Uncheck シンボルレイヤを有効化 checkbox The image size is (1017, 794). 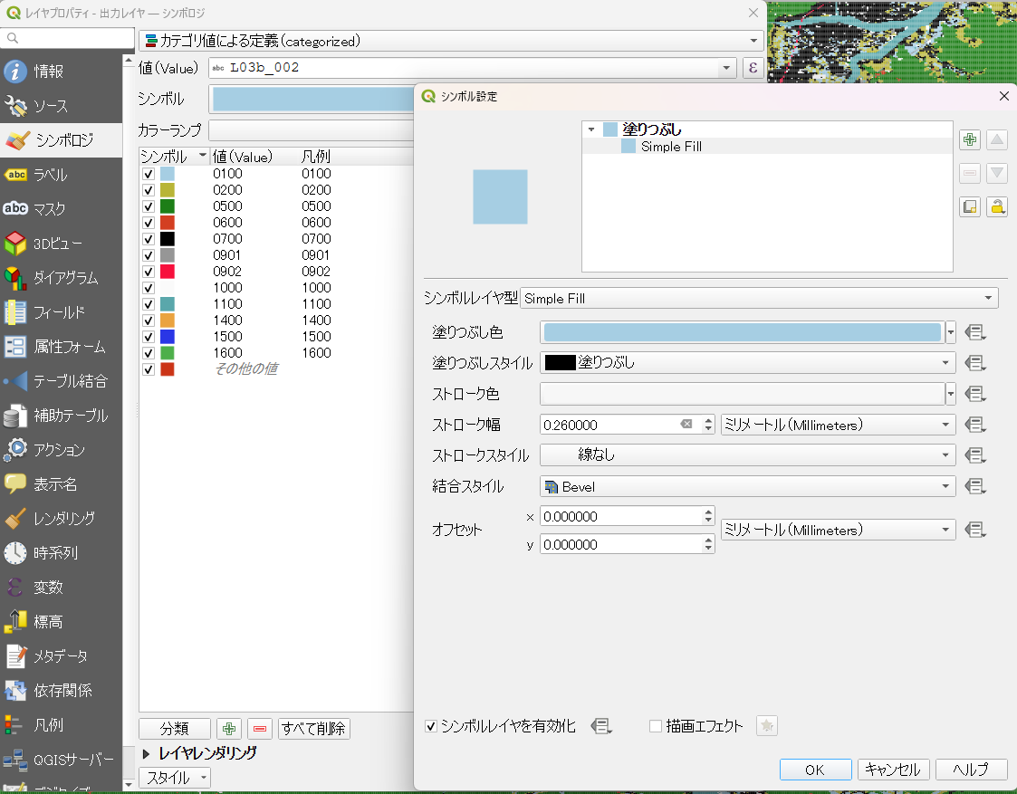431,726
